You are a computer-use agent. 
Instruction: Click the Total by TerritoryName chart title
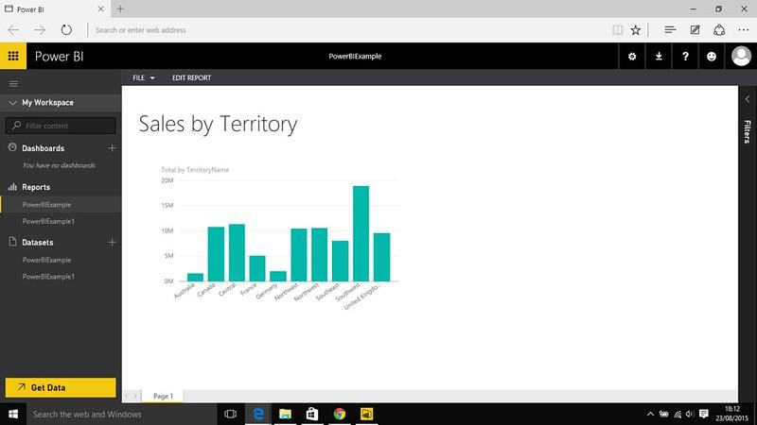coord(195,170)
